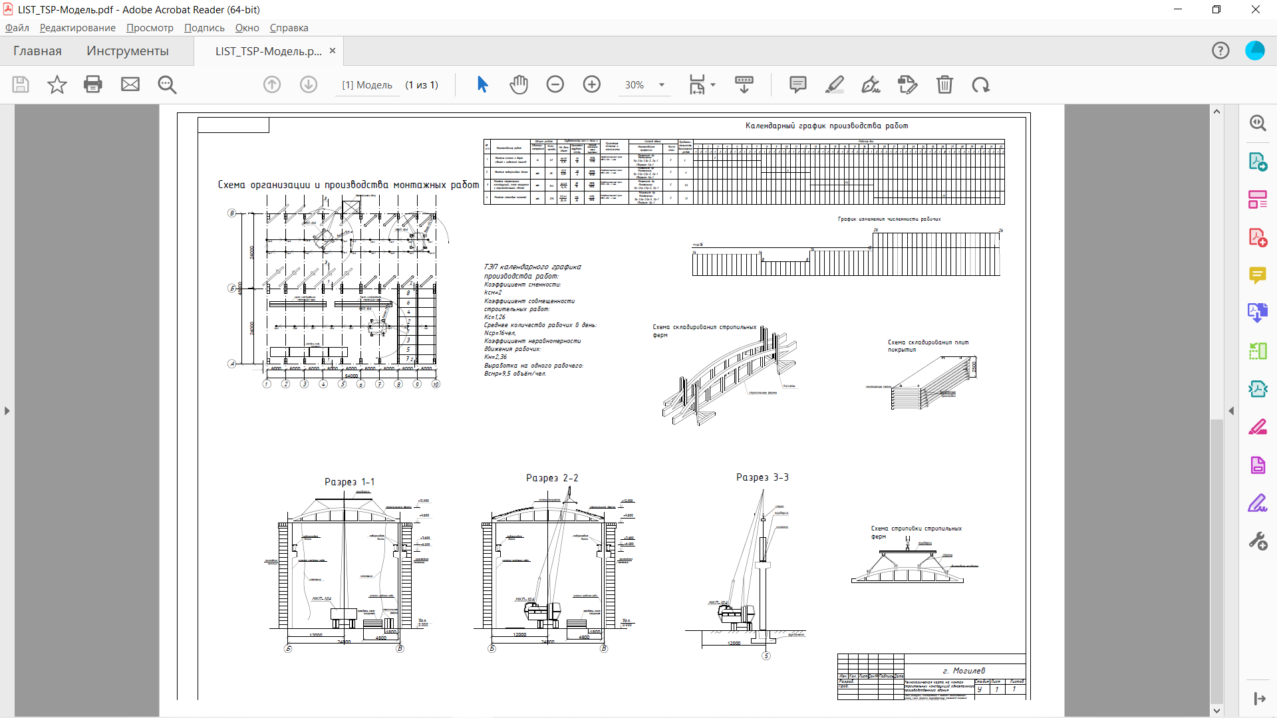Activate the Hand pan tool
Image resolution: width=1277 pixels, height=718 pixels.
(x=519, y=84)
